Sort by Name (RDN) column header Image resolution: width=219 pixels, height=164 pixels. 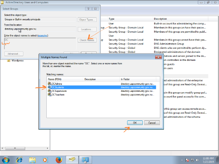coord(65,79)
